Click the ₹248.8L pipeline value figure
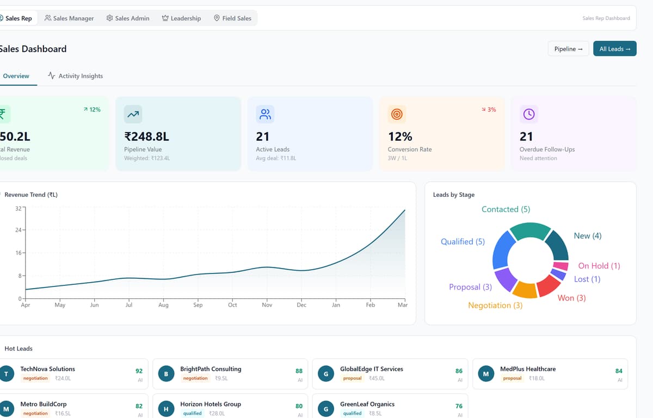 146,136
